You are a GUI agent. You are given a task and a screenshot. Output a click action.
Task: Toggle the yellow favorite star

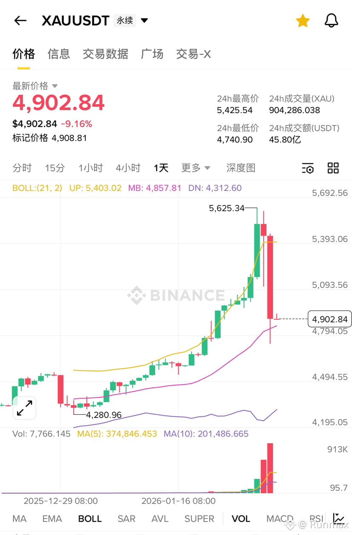pos(303,20)
